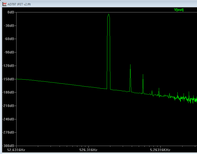Click the -60dB axis label

9,39
